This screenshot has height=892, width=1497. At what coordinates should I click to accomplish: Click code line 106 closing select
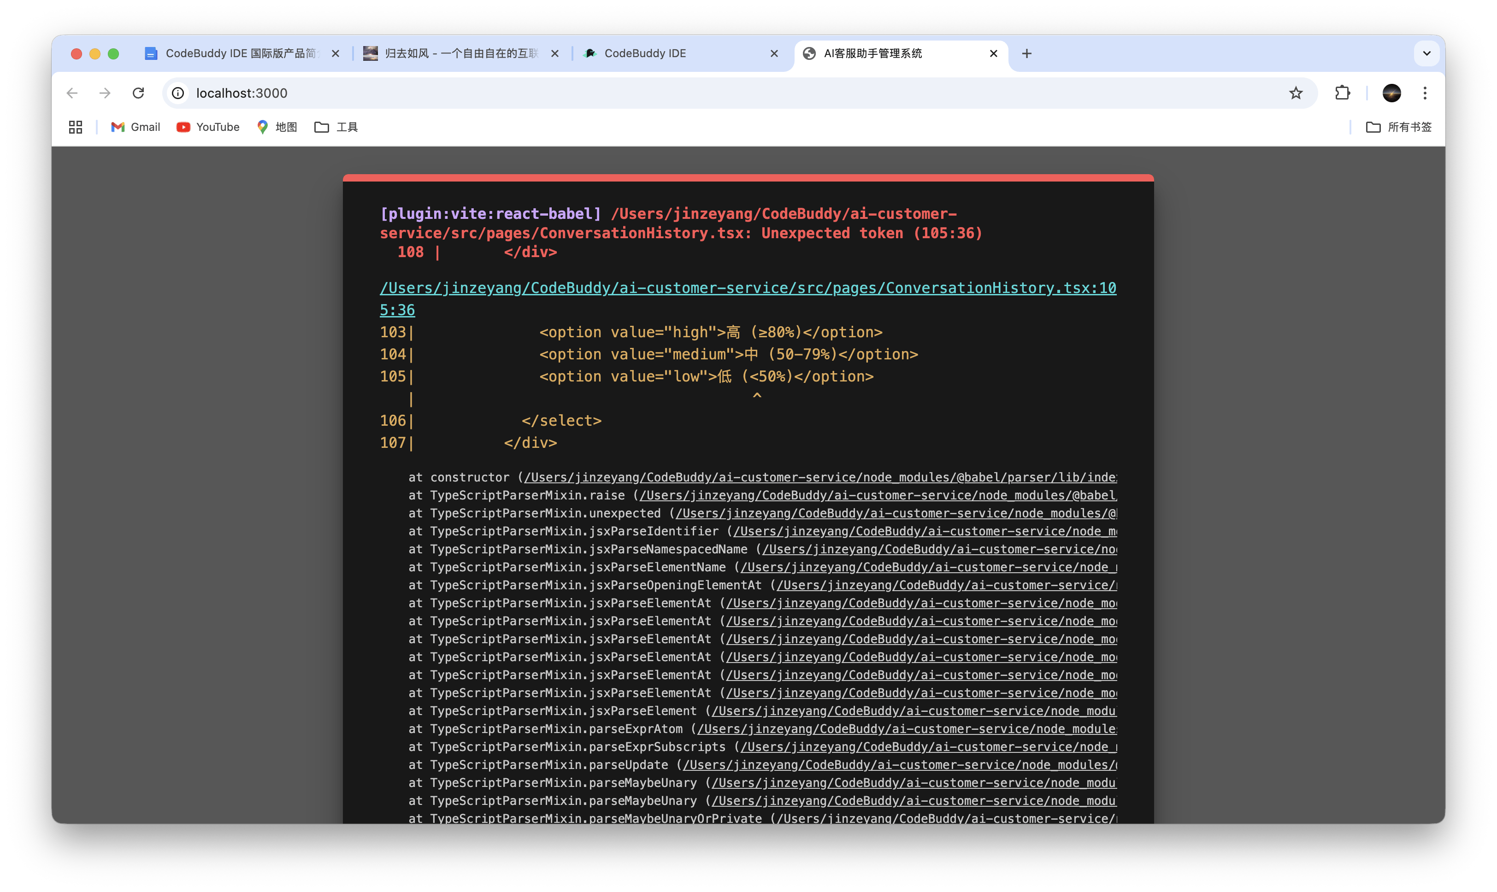561,421
